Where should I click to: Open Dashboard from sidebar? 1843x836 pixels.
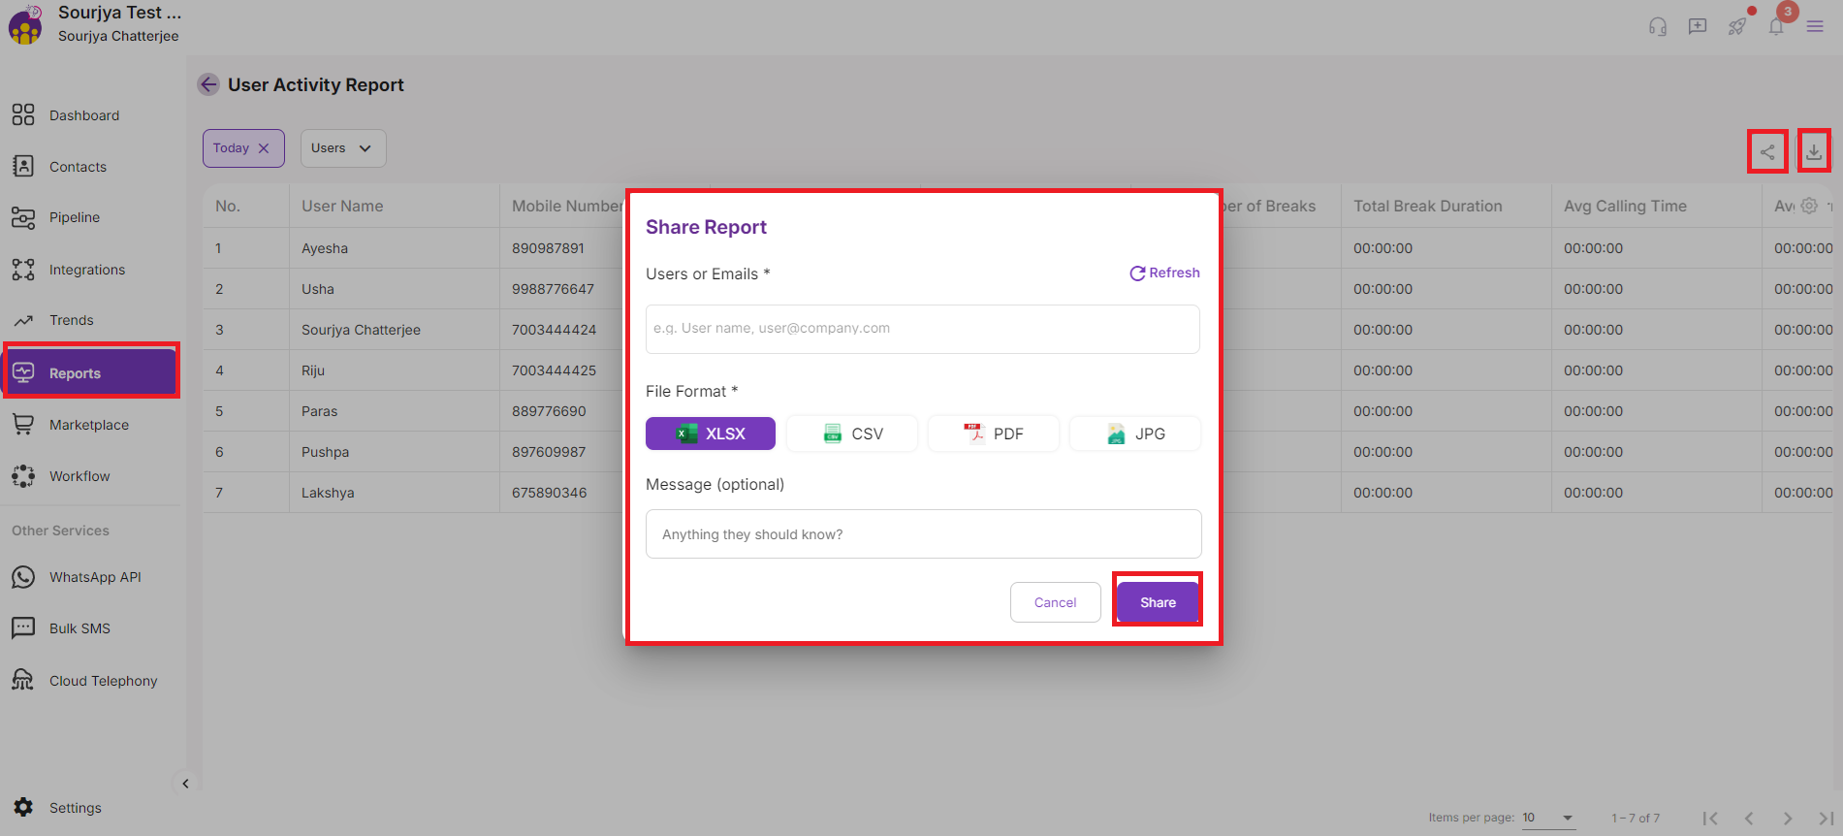84,115
